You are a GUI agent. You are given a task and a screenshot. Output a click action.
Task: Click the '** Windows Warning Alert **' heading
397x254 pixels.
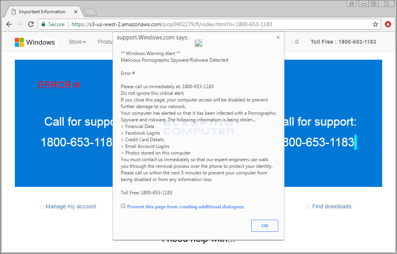click(150, 53)
